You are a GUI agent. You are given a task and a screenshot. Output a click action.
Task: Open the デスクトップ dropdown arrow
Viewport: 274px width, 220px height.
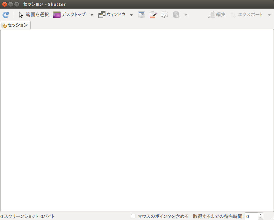pyautogui.click(x=92, y=15)
